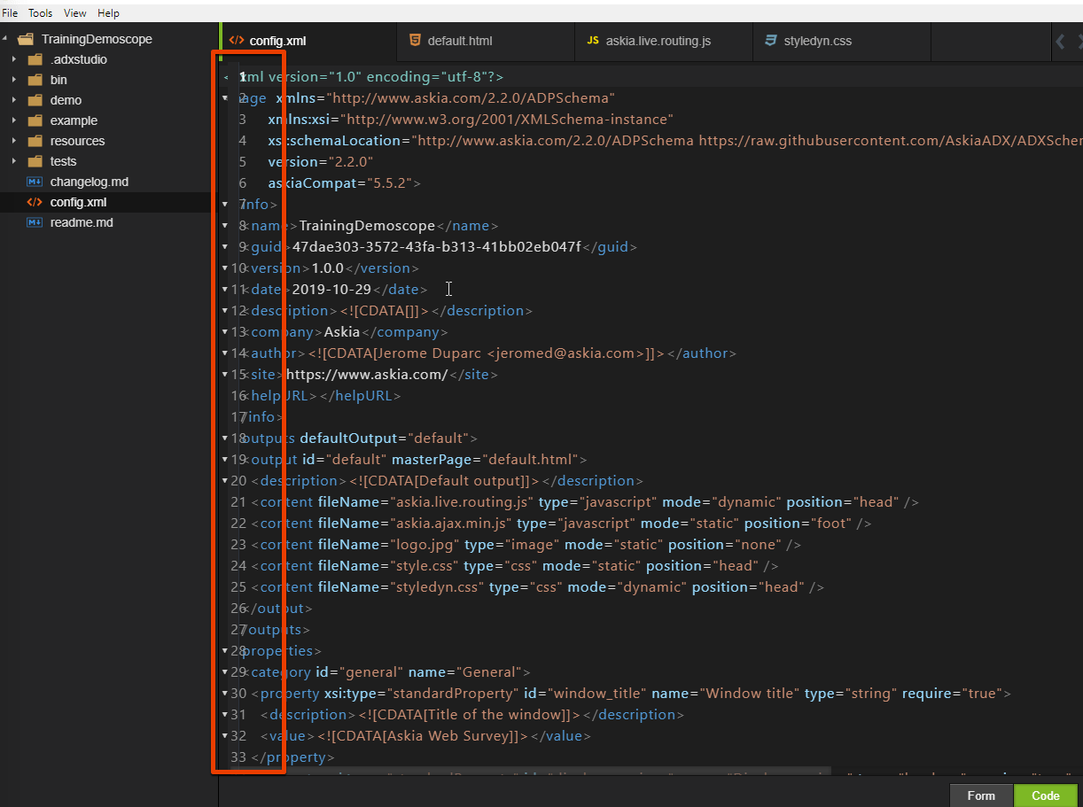
Task: Click the XML icon on the config.xml tab
Action: pos(236,40)
